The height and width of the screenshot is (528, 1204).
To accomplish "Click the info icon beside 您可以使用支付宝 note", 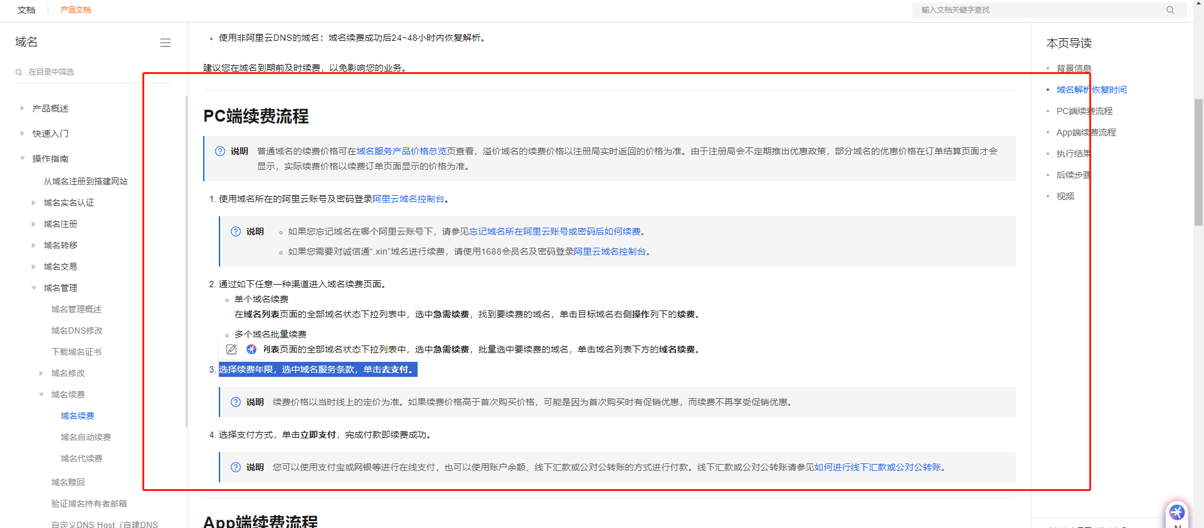I will (x=236, y=467).
